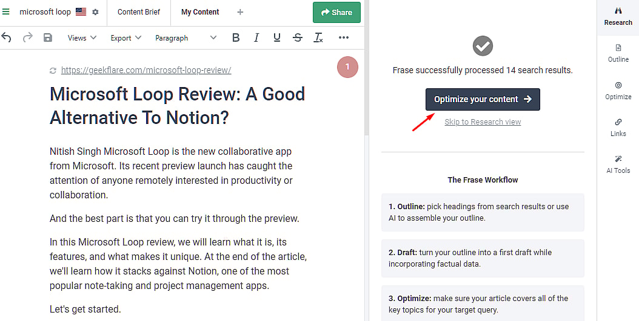Click the Microsoft Loop Review article heading
The height and width of the screenshot is (321, 639).
(x=177, y=106)
